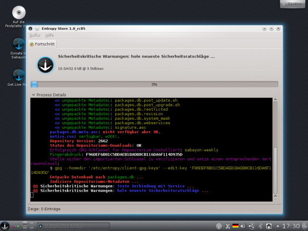Open the USB device notifier tray icon
The height and width of the screenshot is (231, 308).
[252, 226]
